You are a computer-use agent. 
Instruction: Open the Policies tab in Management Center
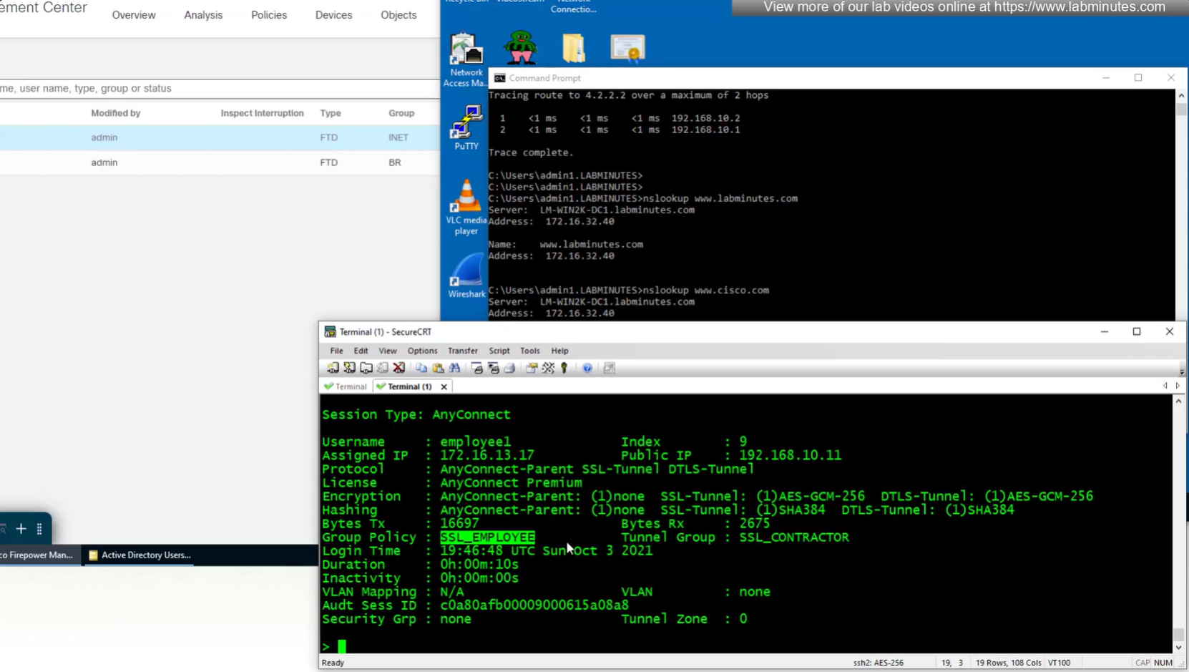tap(268, 15)
